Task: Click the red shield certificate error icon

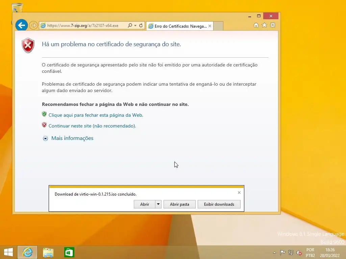Action: click(28, 46)
